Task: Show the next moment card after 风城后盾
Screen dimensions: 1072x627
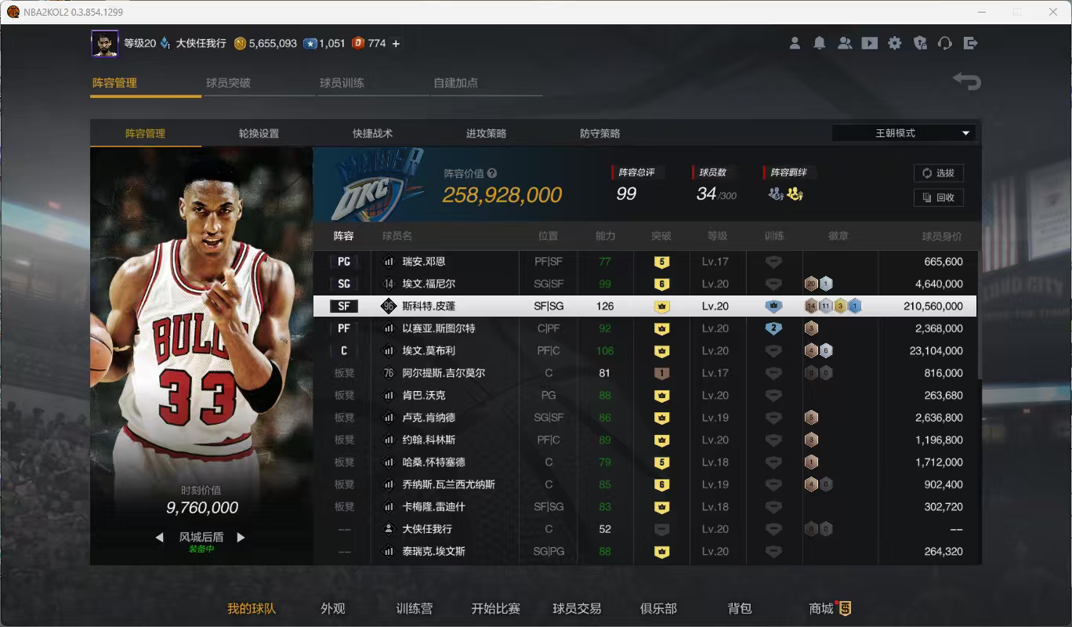Action: (241, 538)
